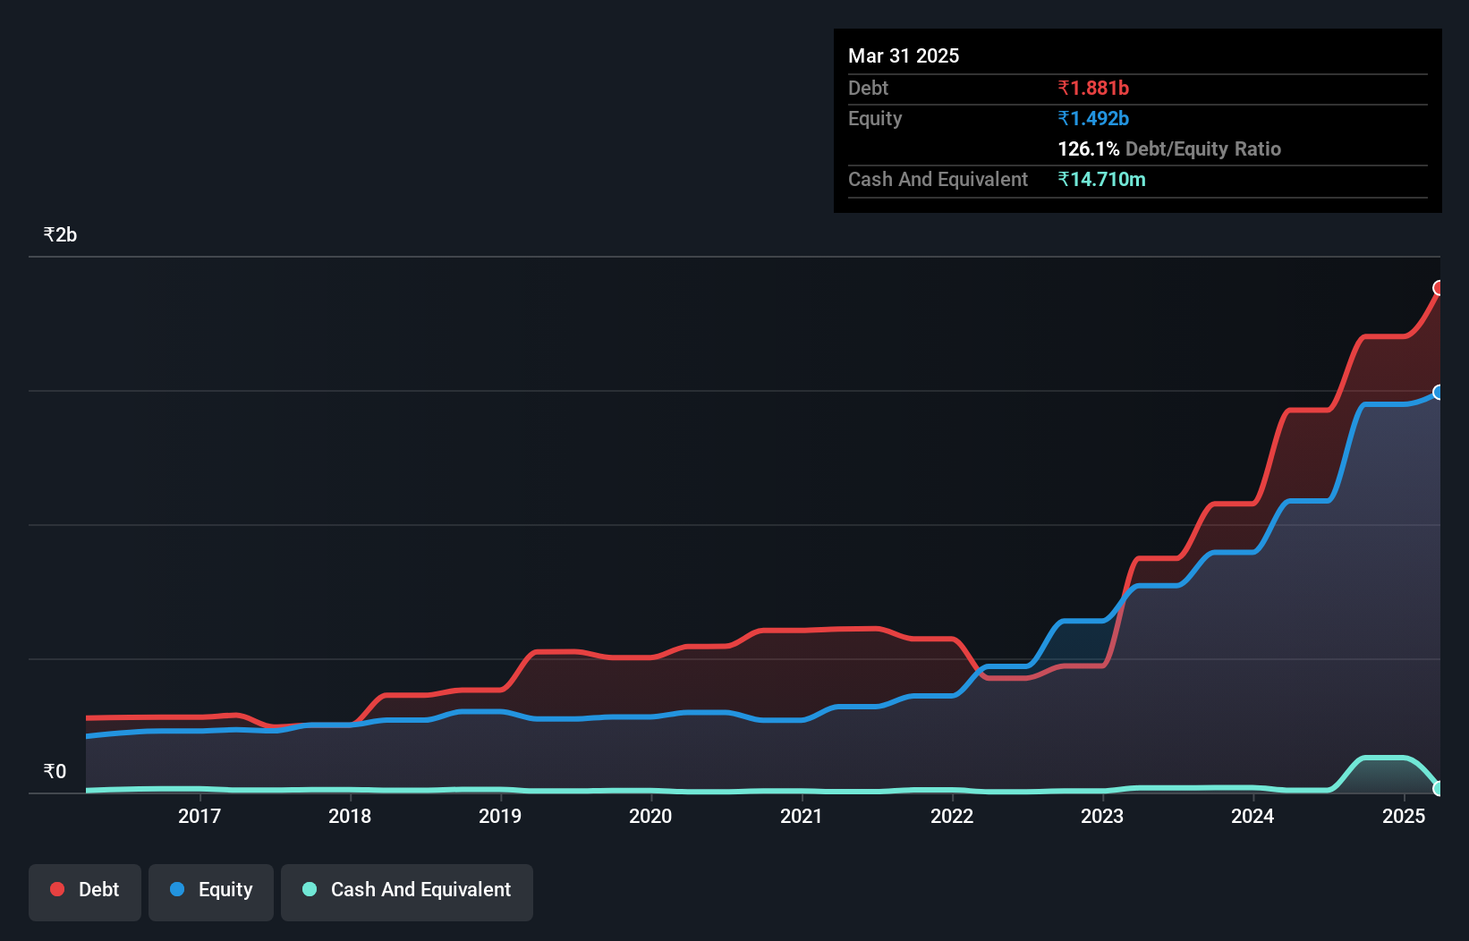The width and height of the screenshot is (1469, 941).
Task: Select the red Debt legend dot
Action: pyautogui.click(x=57, y=889)
